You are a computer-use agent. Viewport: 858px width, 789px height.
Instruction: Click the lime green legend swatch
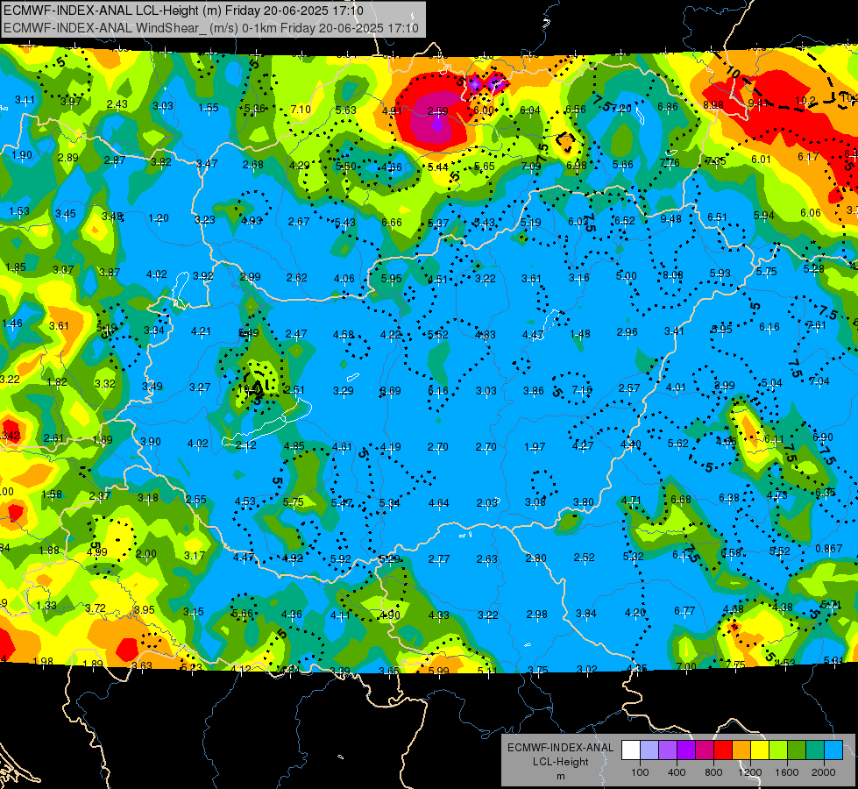777,750
